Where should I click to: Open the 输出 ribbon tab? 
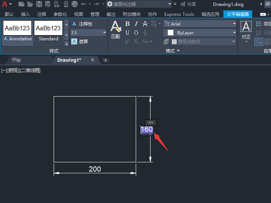(x=111, y=14)
